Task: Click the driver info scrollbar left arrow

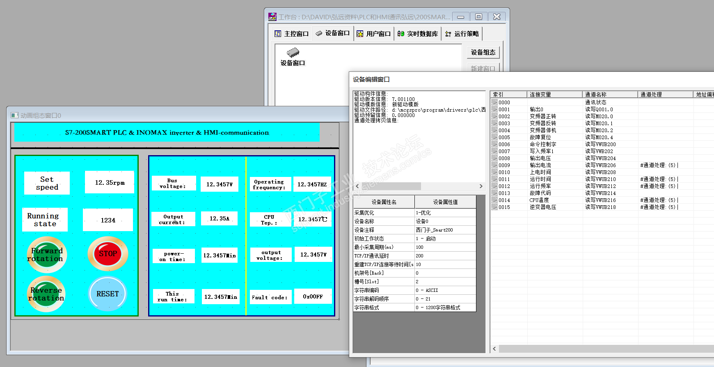Action: click(357, 186)
